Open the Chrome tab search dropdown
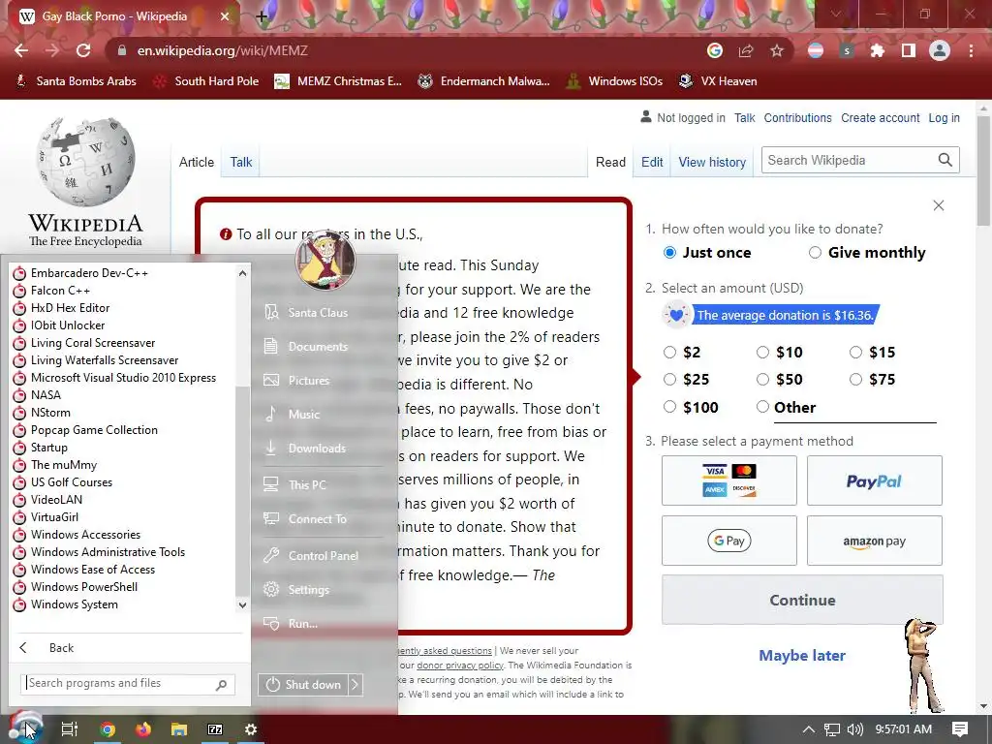 [x=836, y=14]
